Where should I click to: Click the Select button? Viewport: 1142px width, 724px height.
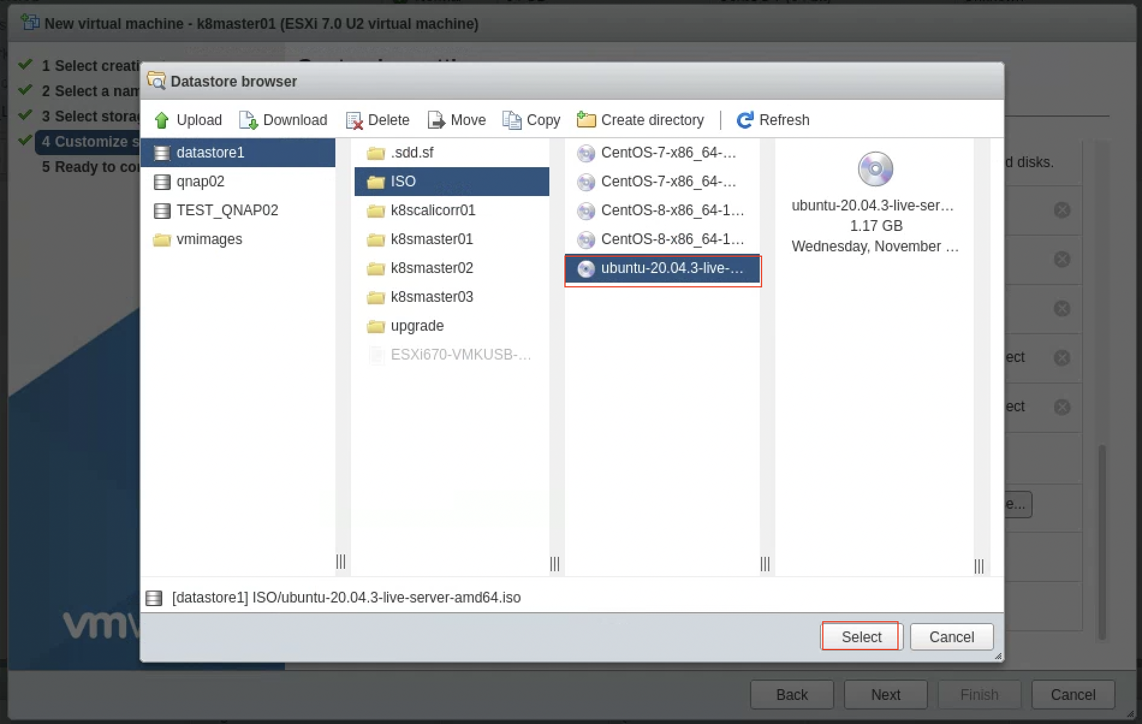click(861, 637)
